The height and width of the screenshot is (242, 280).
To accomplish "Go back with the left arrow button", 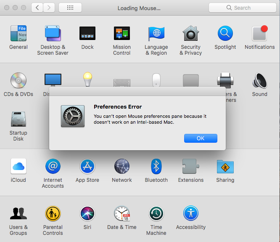I will [37, 8].
